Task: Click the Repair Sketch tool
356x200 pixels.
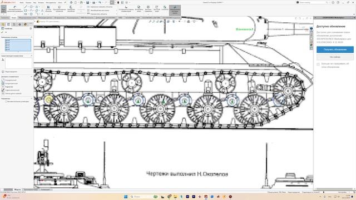Action: [x=139, y=9]
